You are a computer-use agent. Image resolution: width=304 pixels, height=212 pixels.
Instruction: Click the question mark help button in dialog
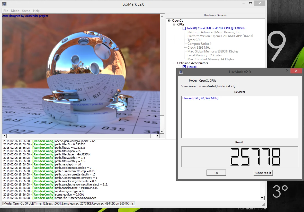click(287, 71)
